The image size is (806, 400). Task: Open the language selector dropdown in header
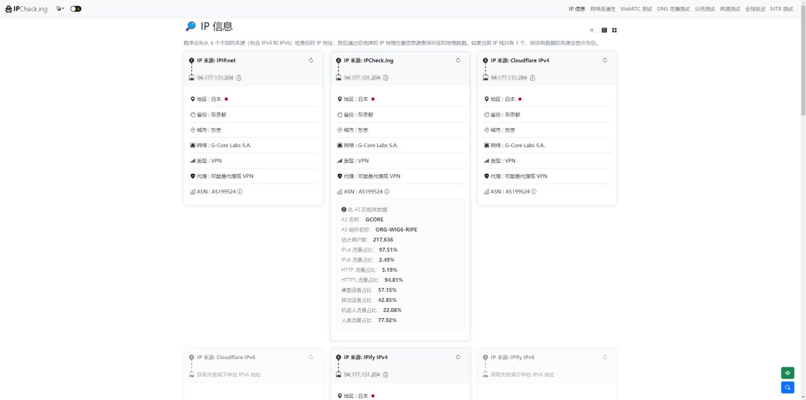pos(60,9)
